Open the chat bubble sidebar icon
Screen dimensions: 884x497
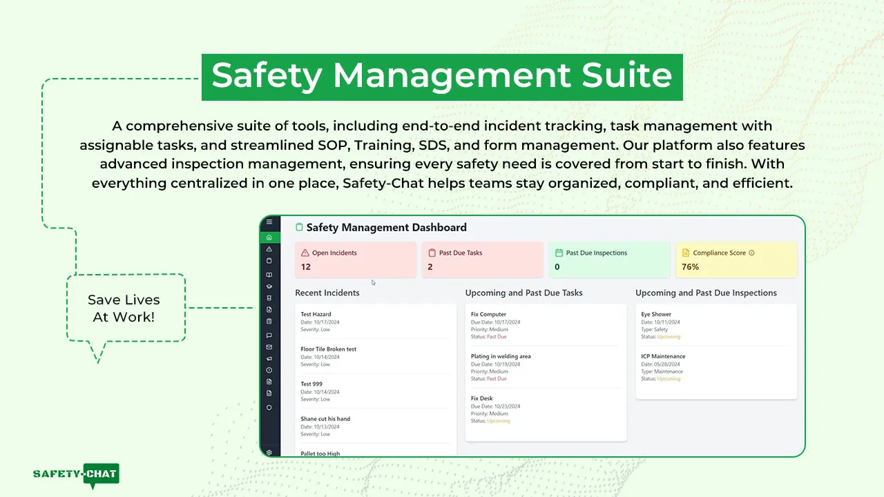(269, 335)
